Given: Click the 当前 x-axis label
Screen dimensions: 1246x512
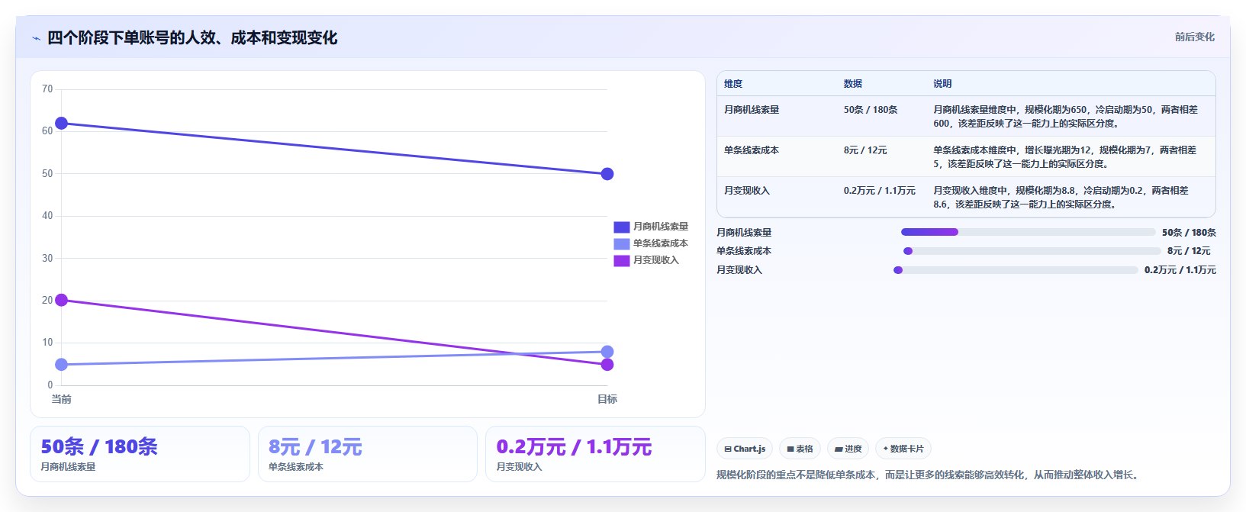Looking at the screenshot, I should coord(62,399).
